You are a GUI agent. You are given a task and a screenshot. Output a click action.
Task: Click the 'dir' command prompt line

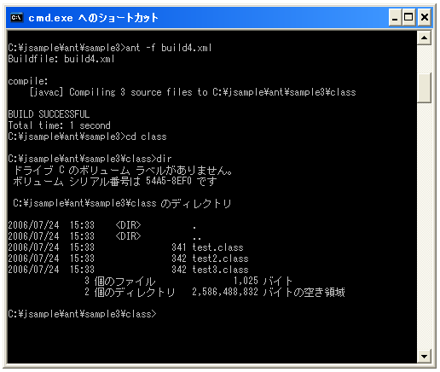[90, 159]
